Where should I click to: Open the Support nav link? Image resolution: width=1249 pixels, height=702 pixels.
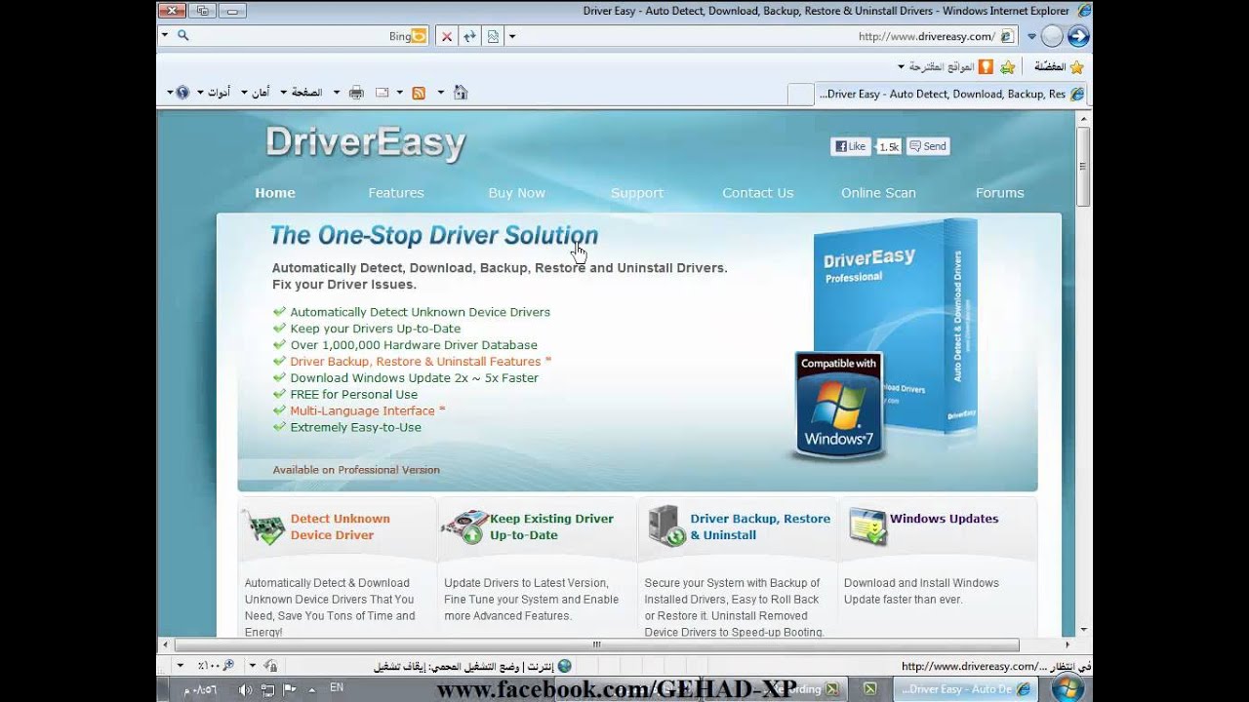coord(637,193)
